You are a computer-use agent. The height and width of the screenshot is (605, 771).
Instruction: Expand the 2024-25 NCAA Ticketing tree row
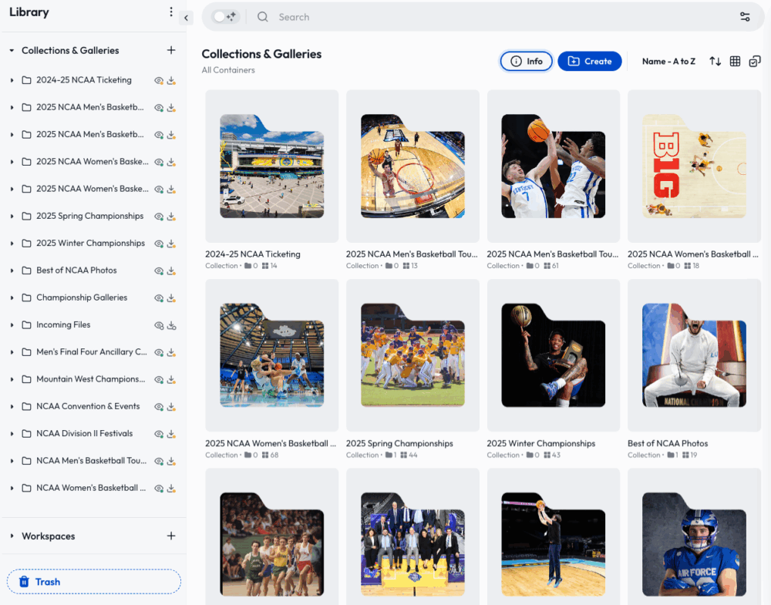tap(12, 80)
